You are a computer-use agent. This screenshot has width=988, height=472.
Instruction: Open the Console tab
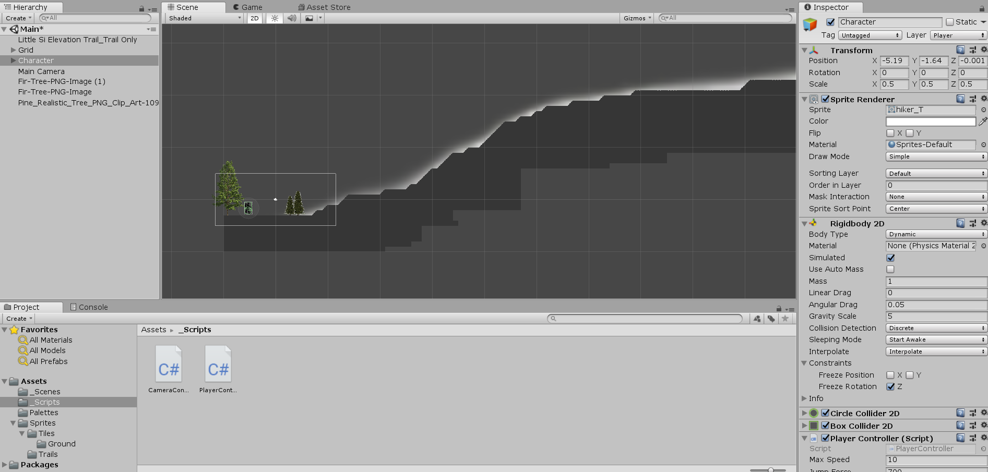tap(89, 307)
